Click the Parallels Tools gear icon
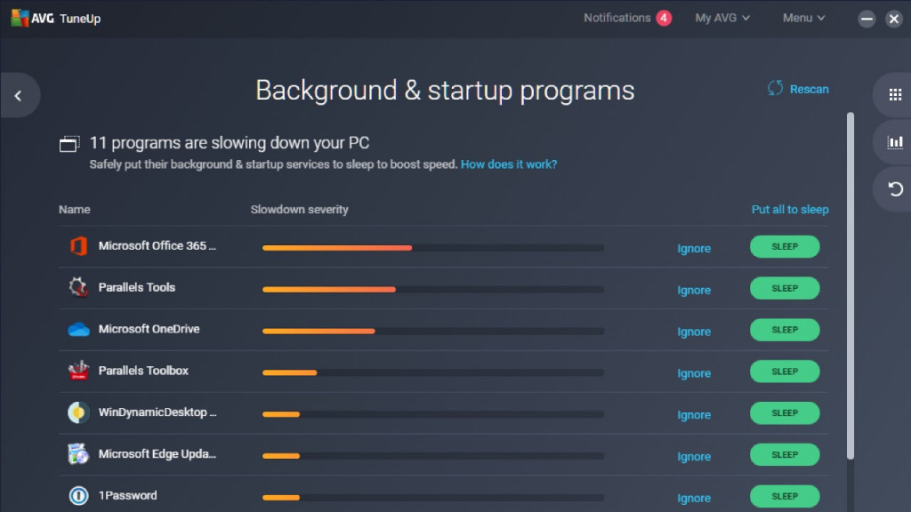This screenshot has height=512, width=911. 78,288
